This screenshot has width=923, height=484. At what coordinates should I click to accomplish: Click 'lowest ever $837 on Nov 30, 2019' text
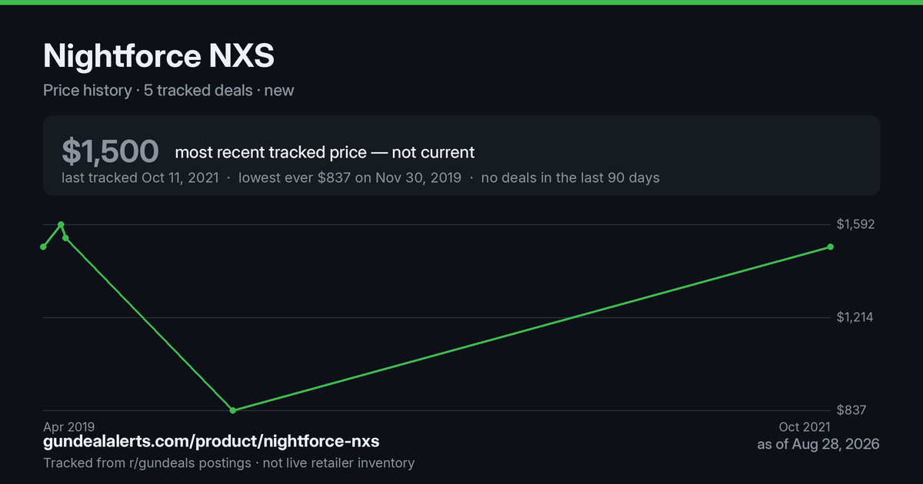350,177
